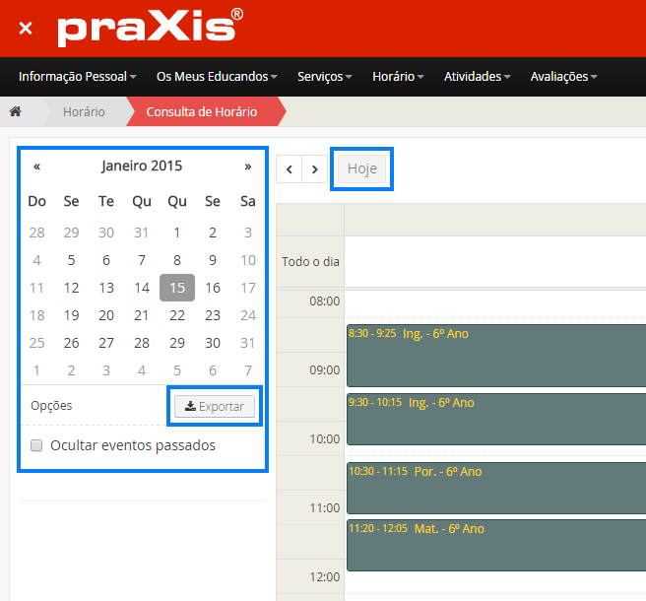Click the next period arrow beside Hoje

click(314, 169)
